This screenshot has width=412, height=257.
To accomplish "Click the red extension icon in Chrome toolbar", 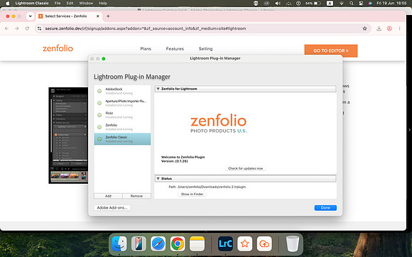I will pyautogui.click(x=389, y=28).
